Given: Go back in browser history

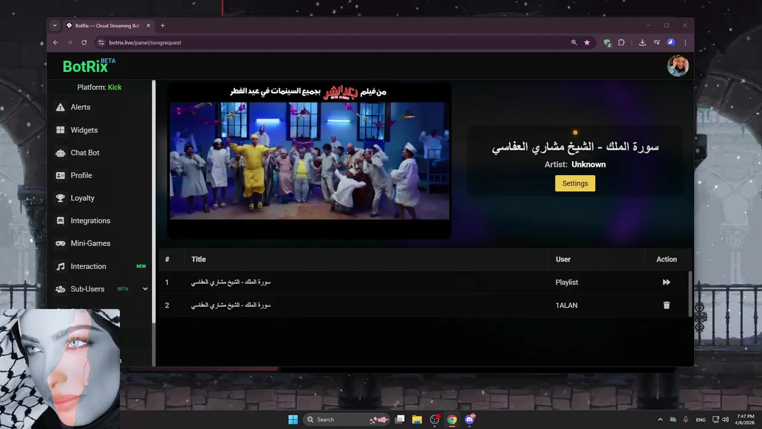Looking at the screenshot, I should [55, 42].
